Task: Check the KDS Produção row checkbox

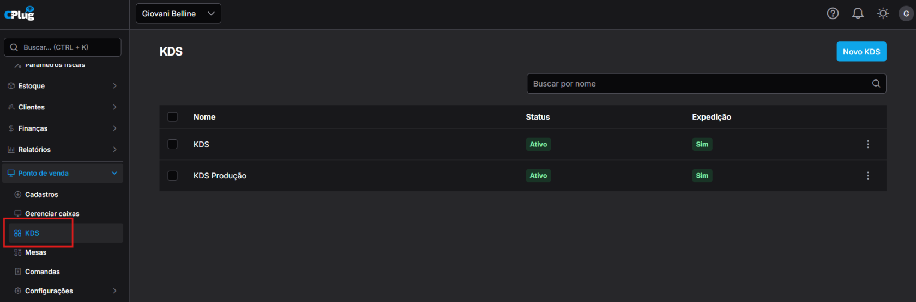Action: [x=172, y=176]
